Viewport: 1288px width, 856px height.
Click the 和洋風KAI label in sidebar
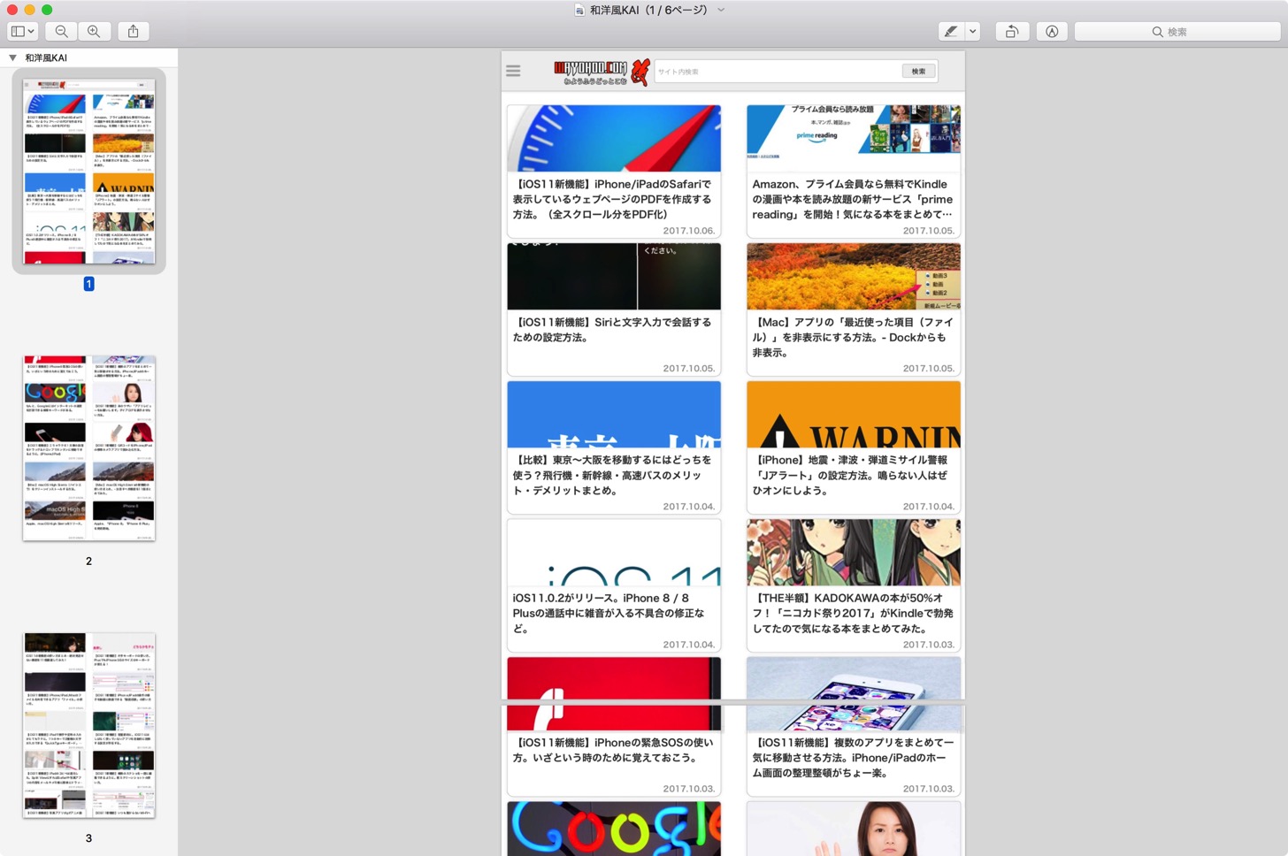point(46,57)
